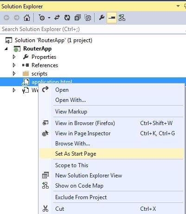This screenshot has width=186, height=214.
Task: Click the Show All Files icon
Action: (x=88, y=18)
